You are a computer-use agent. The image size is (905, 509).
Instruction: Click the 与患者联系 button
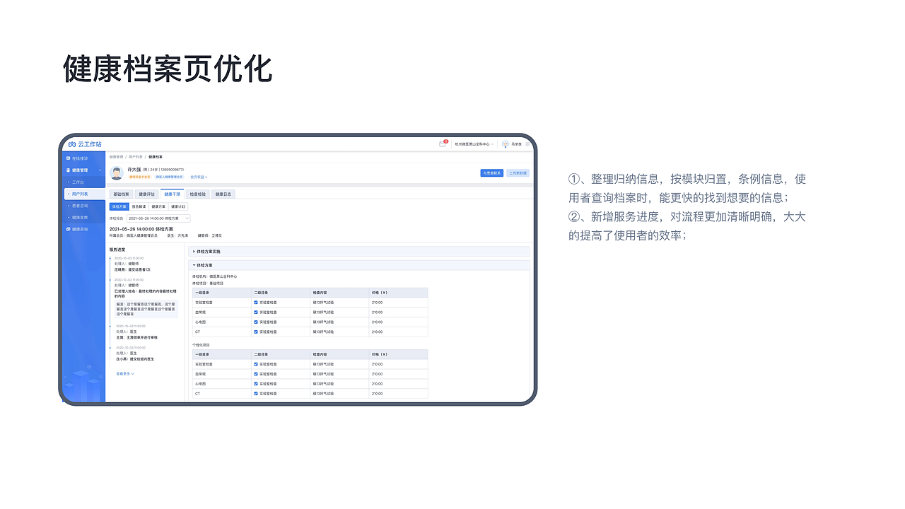coord(491,172)
